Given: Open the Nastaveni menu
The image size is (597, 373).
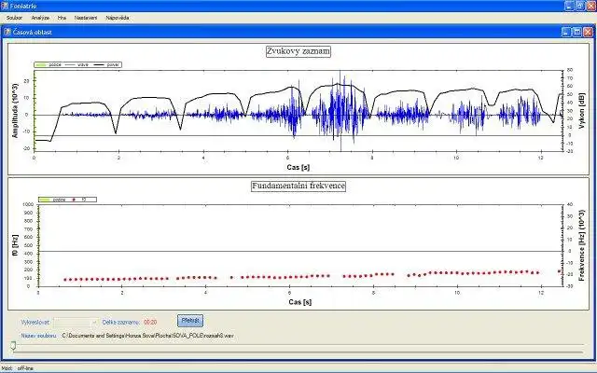Looking at the screenshot, I should point(86,18).
